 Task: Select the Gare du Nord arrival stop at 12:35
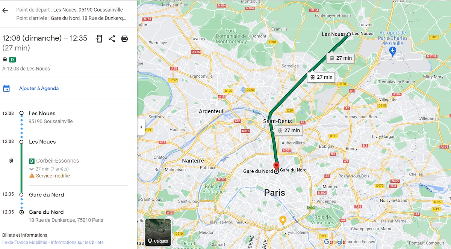[x=46, y=195]
